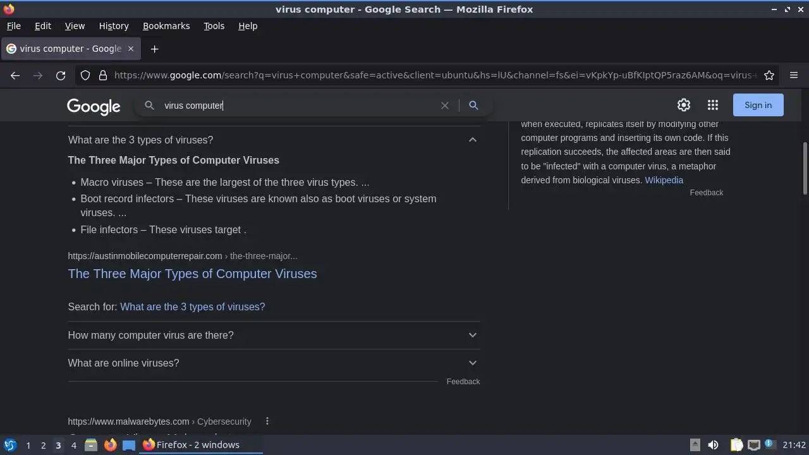809x455 pixels.
Task: Clear the search box with the X
Action: pyautogui.click(x=445, y=106)
